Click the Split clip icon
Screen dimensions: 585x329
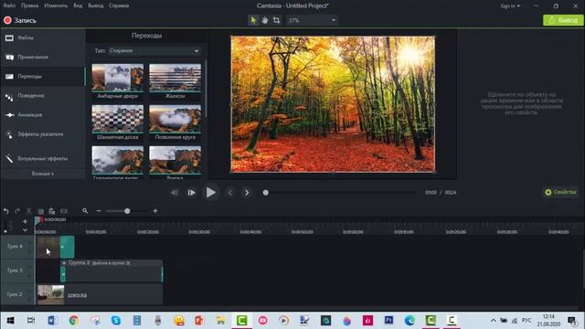coord(64,211)
